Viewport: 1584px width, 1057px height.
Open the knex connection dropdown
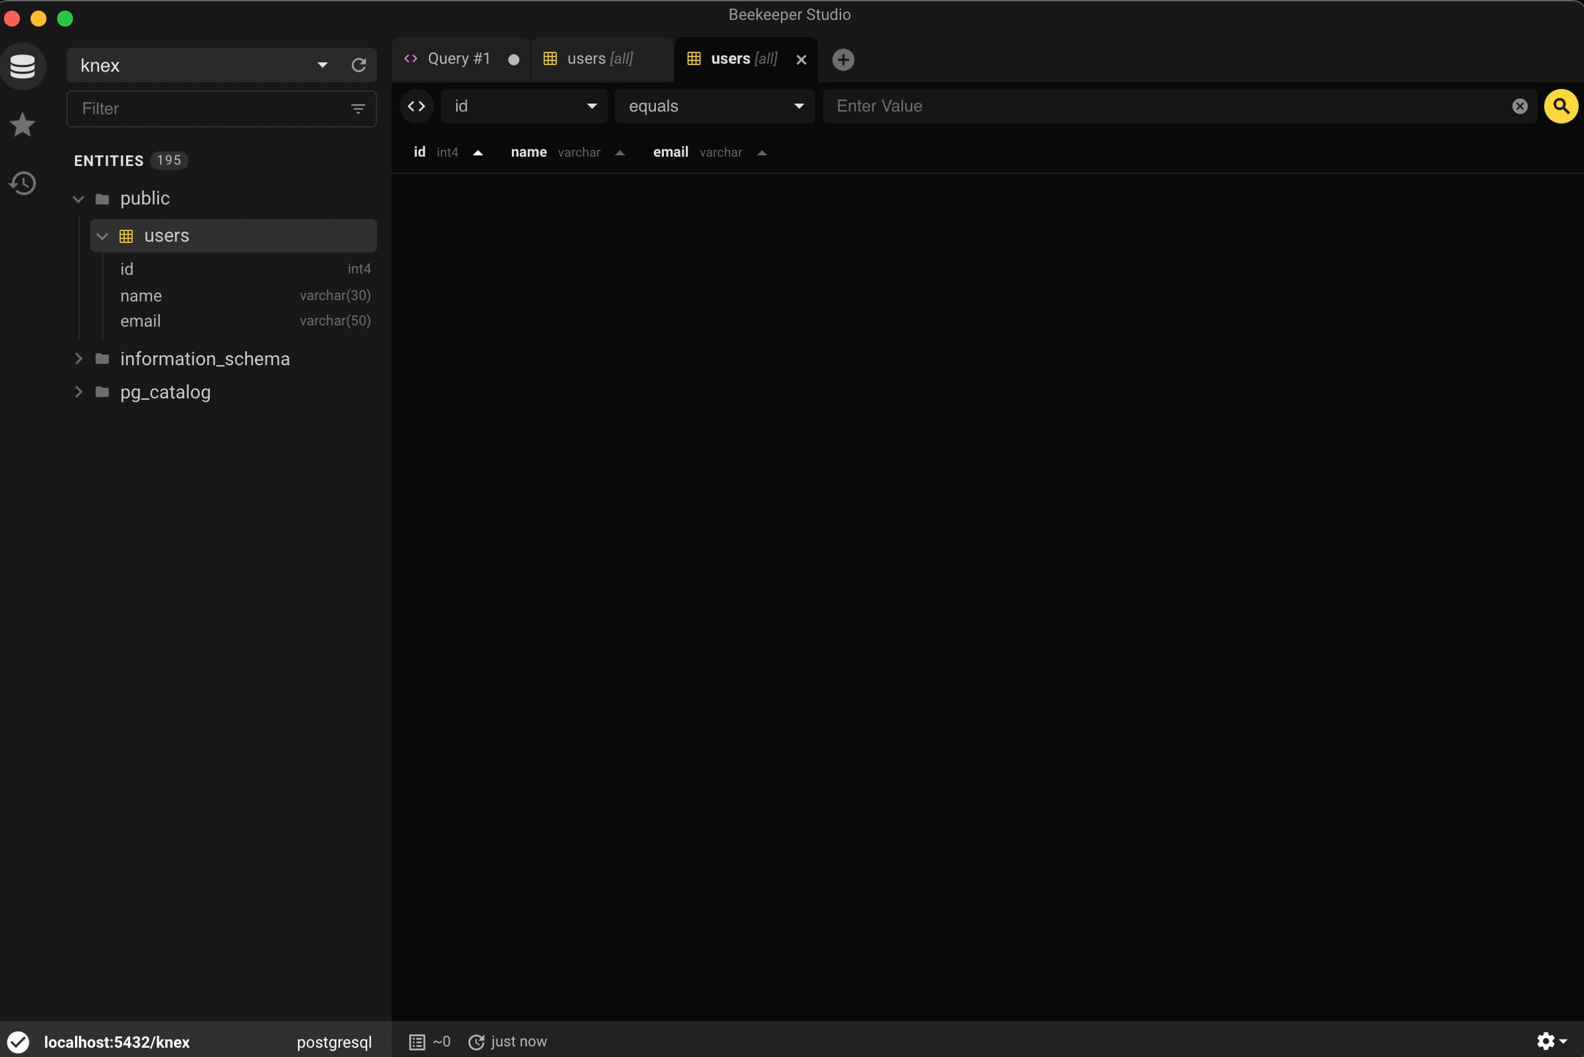click(x=322, y=64)
